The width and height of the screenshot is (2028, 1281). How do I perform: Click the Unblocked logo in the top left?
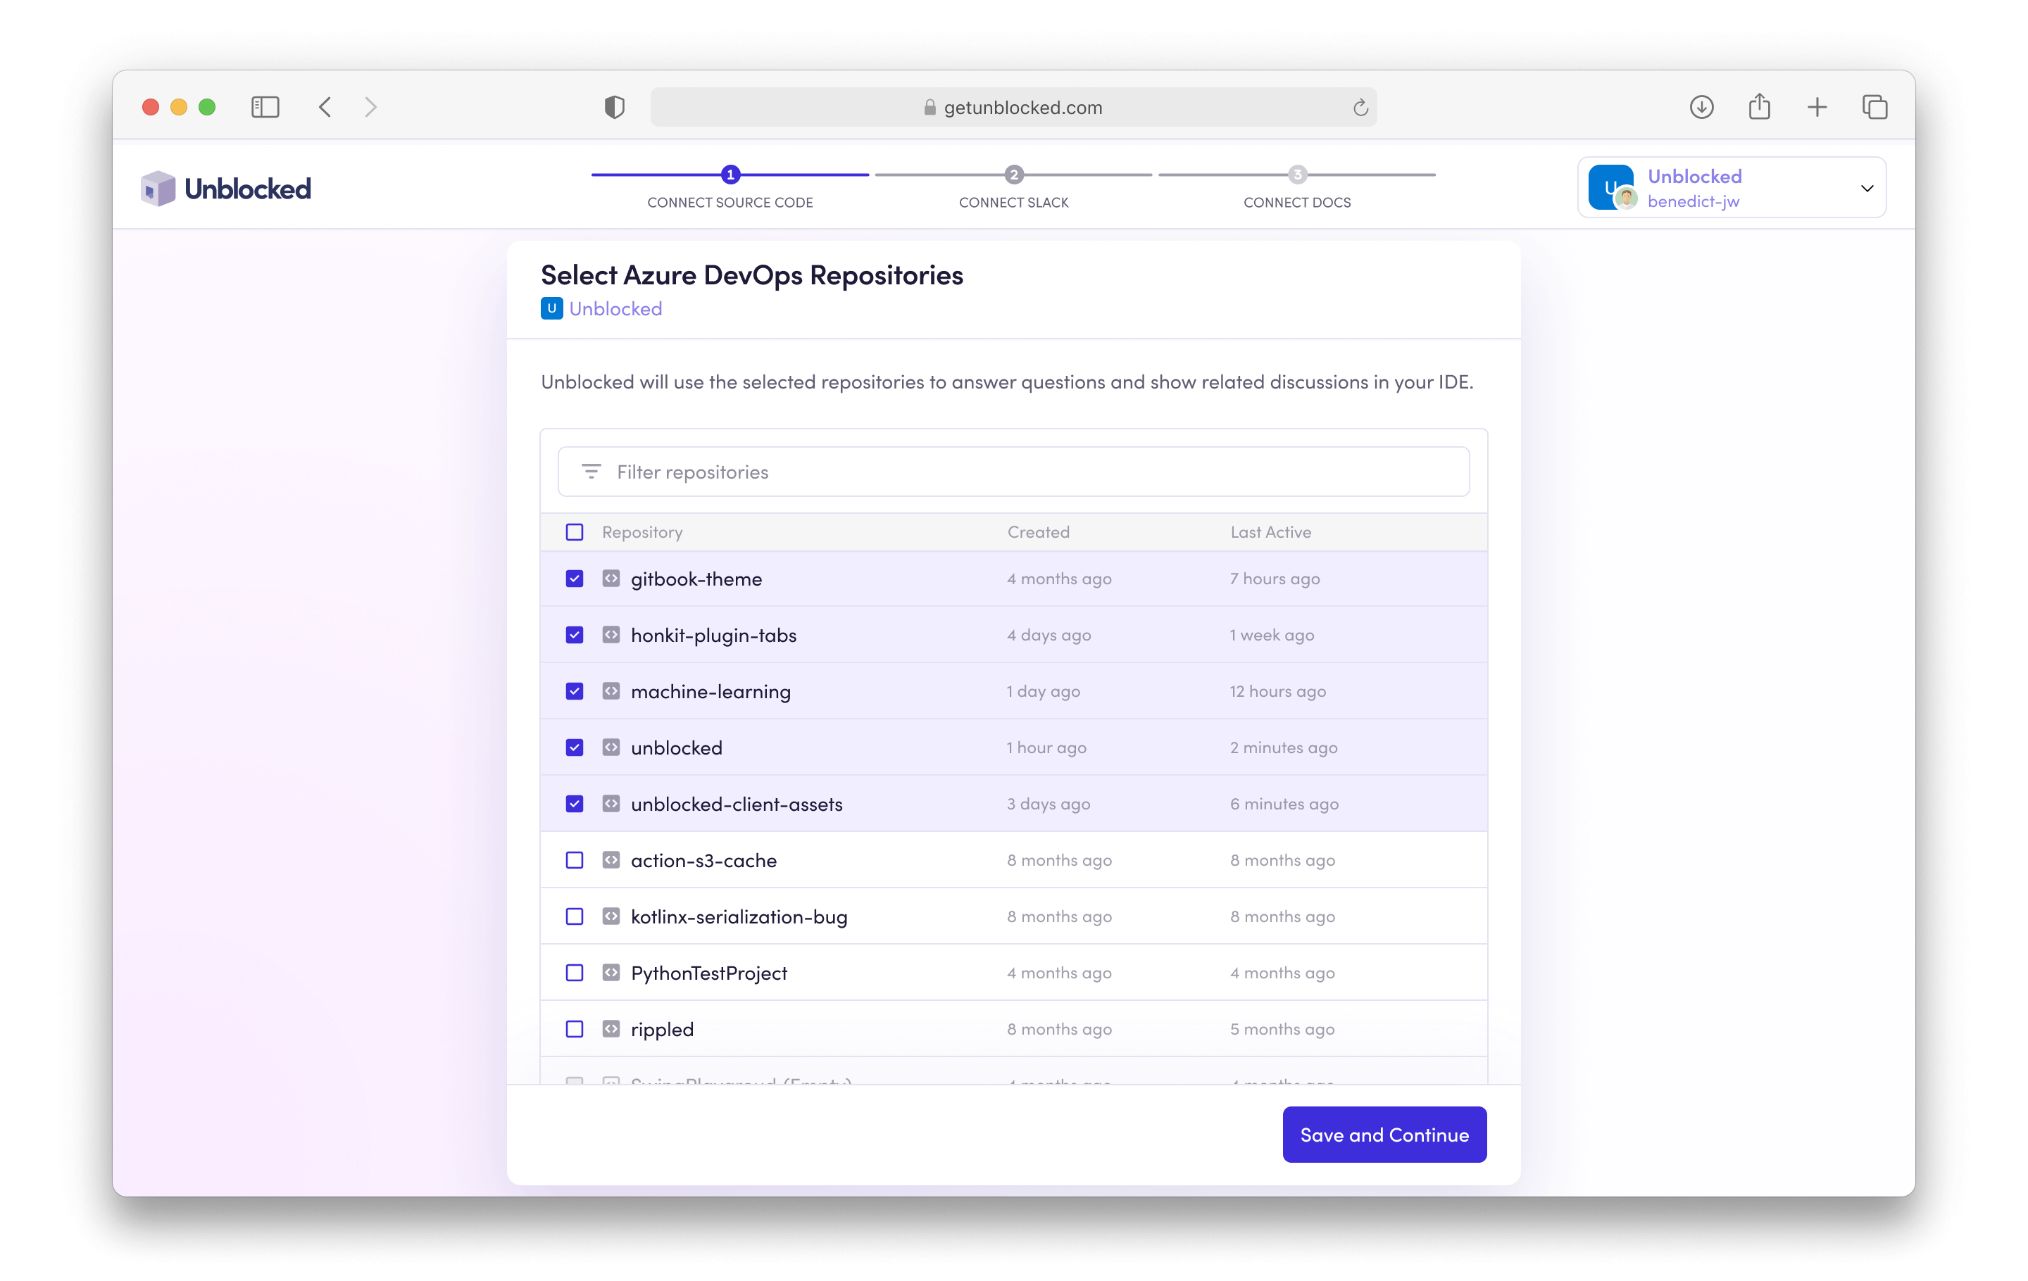tap(226, 187)
